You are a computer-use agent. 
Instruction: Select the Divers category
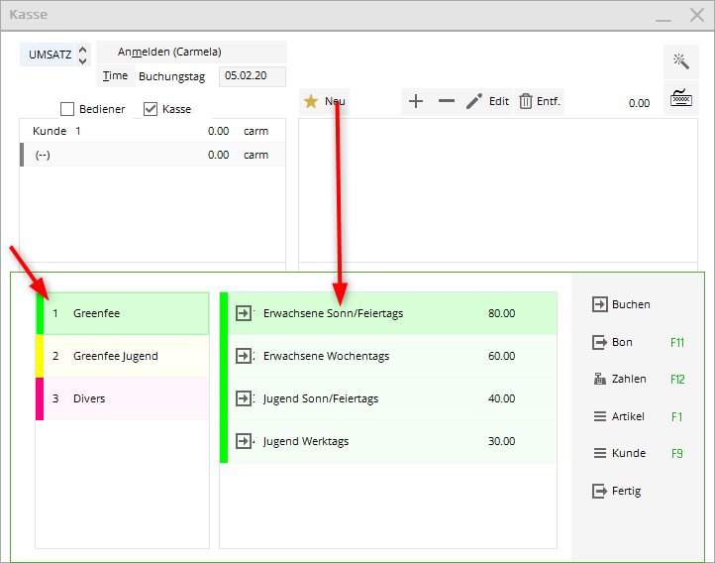coord(123,398)
